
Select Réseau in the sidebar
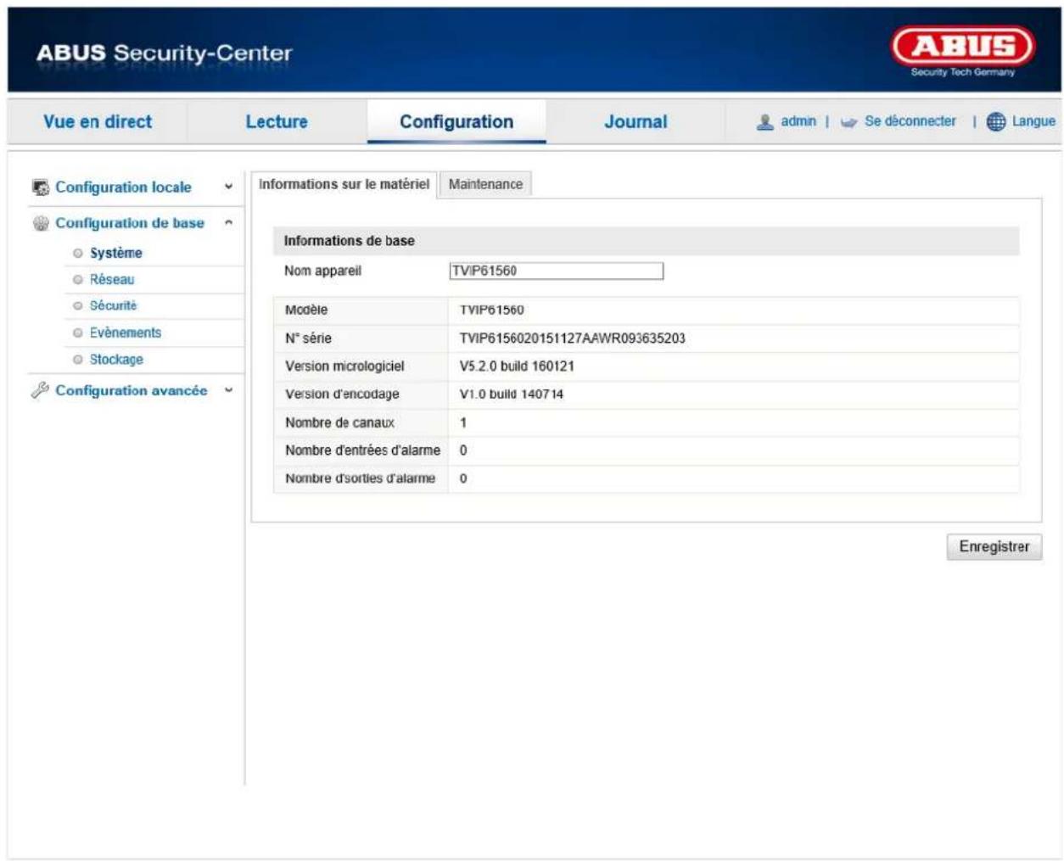tap(112, 279)
